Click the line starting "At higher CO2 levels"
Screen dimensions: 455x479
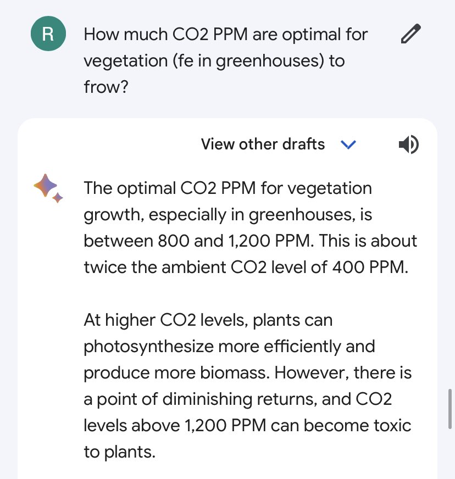click(208, 320)
